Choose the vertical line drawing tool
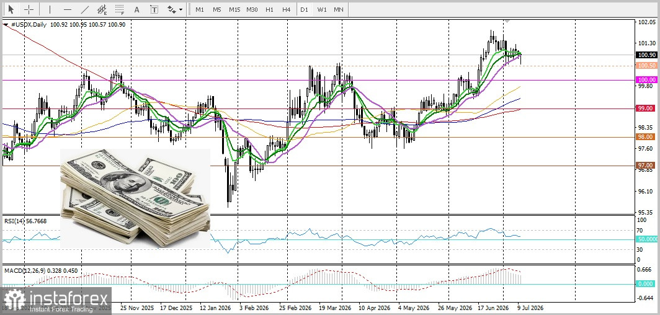Viewport: 660px width, 315px height. [x=50, y=9]
